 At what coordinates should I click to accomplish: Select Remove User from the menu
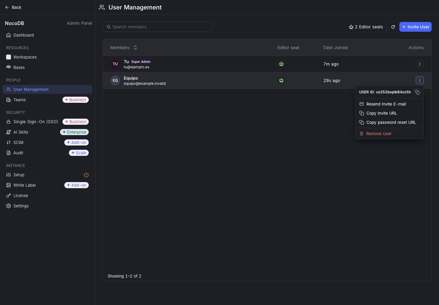click(389, 134)
